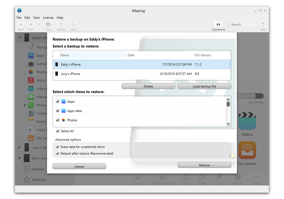Open the large Videos tile in the main pane
284x199 pixels.
pos(247,121)
